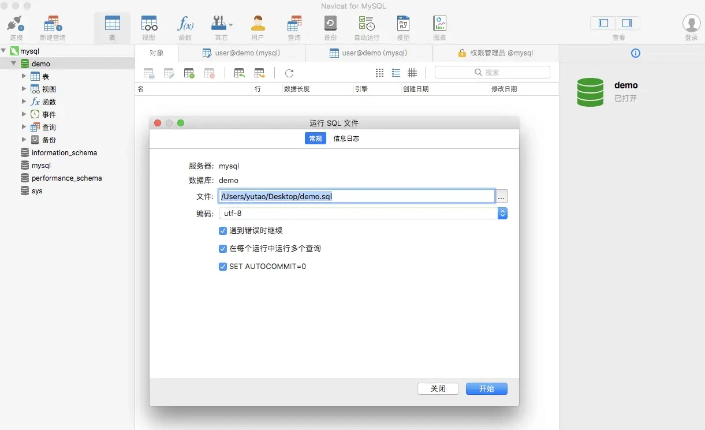Image resolution: width=705 pixels, height=430 pixels.
Task: Click the 行 column header
Action: pyautogui.click(x=267, y=89)
